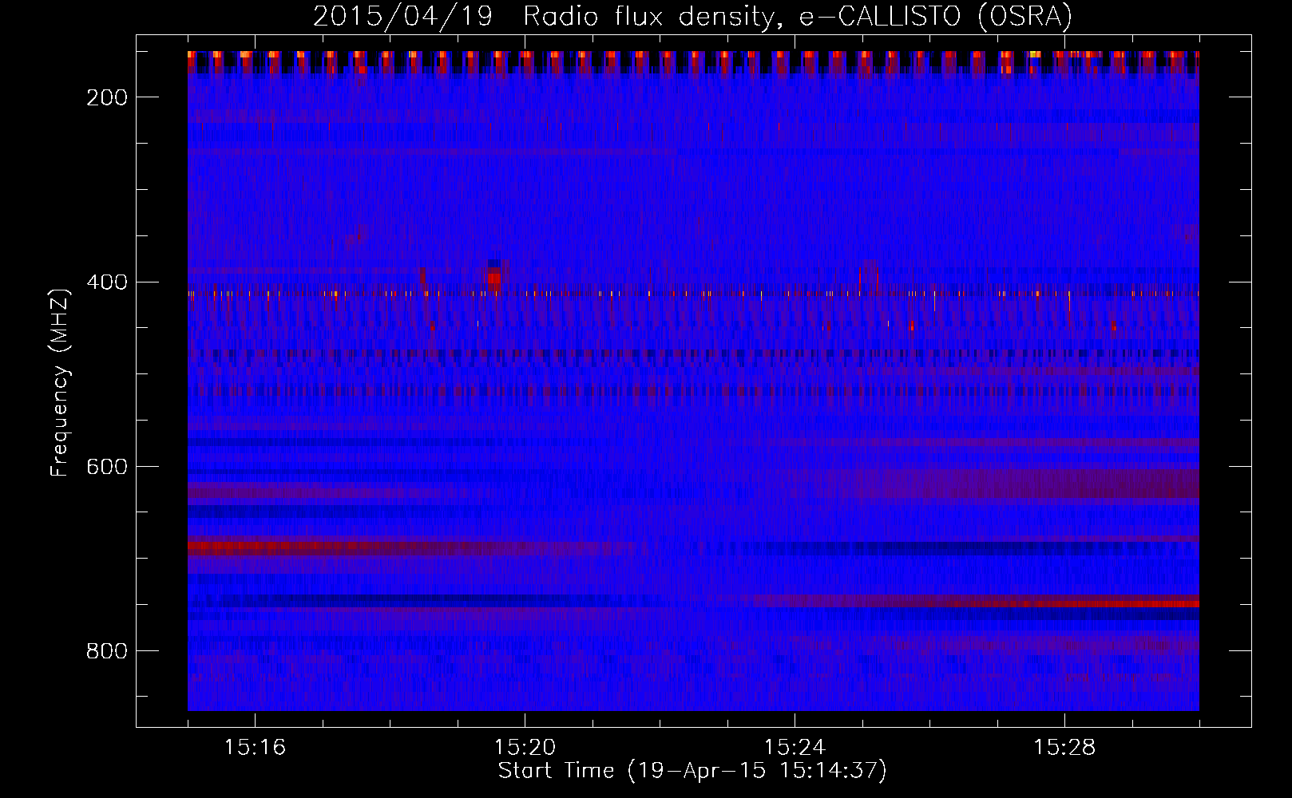
Task: Select the "Frequency (MHZ)" y-axis label
Action: [60, 382]
